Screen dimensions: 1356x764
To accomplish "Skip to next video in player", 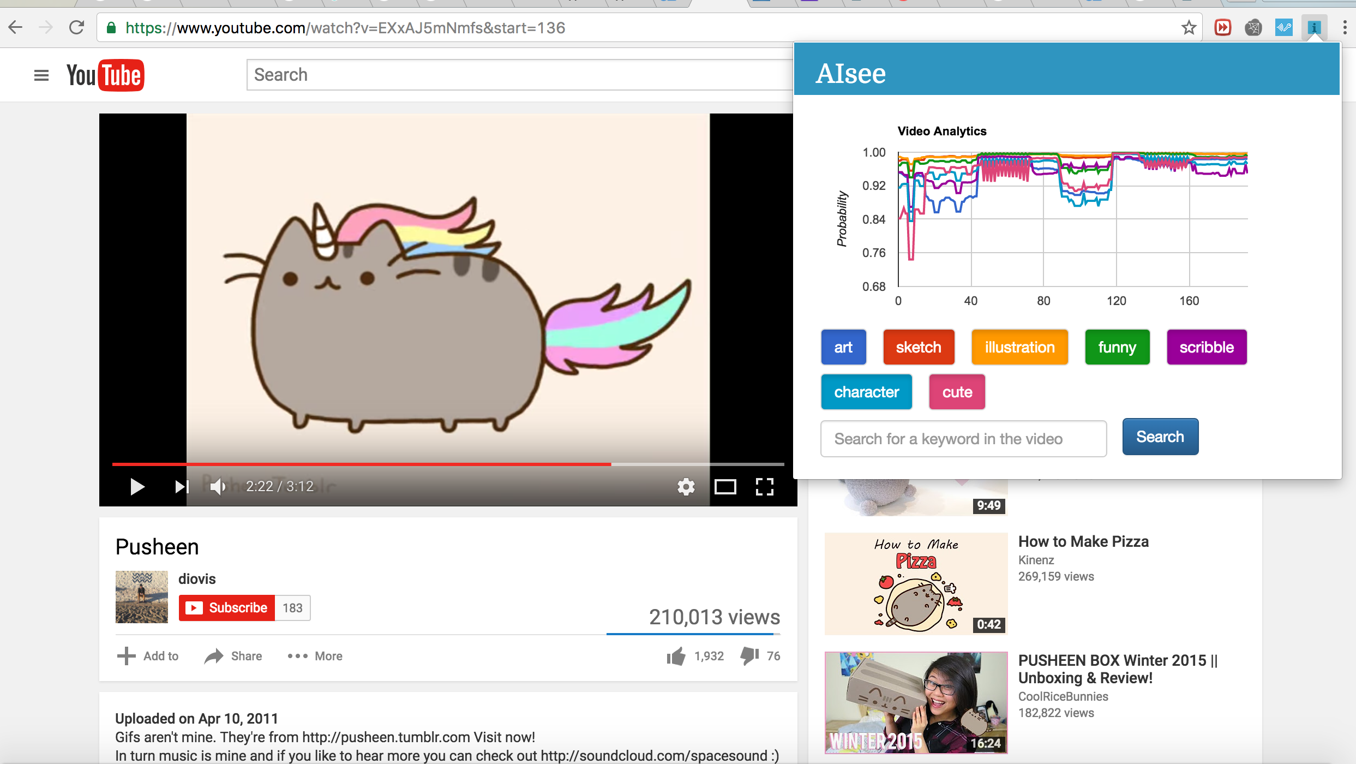I will tap(181, 486).
